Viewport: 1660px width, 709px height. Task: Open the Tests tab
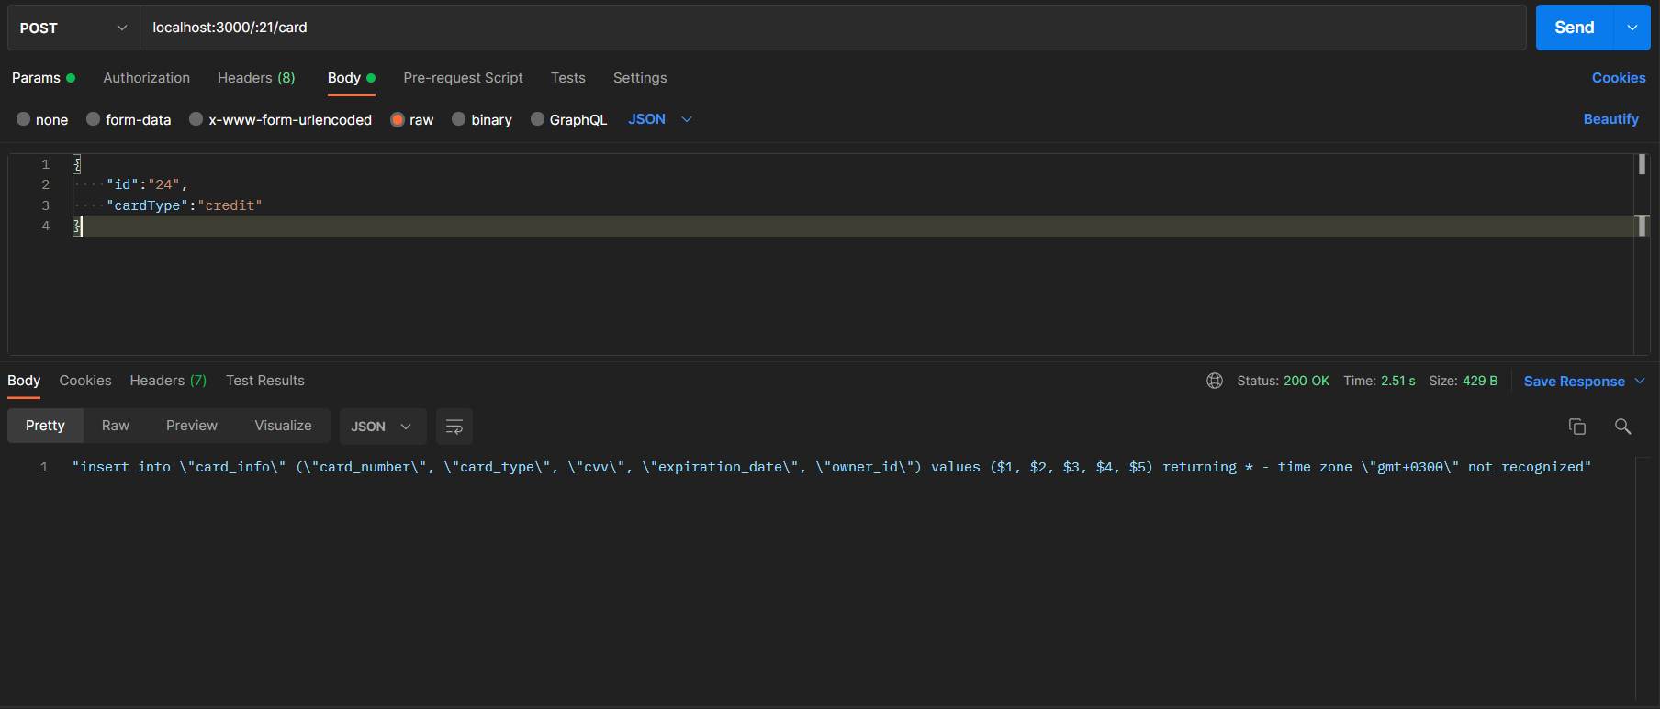[568, 78]
